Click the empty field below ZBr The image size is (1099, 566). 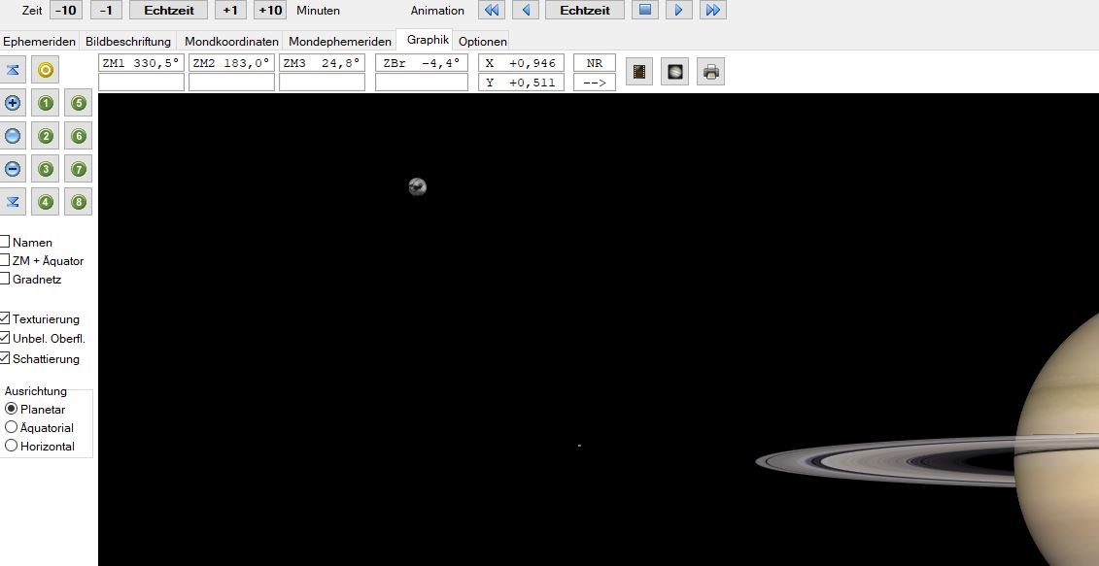pyautogui.click(x=422, y=82)
